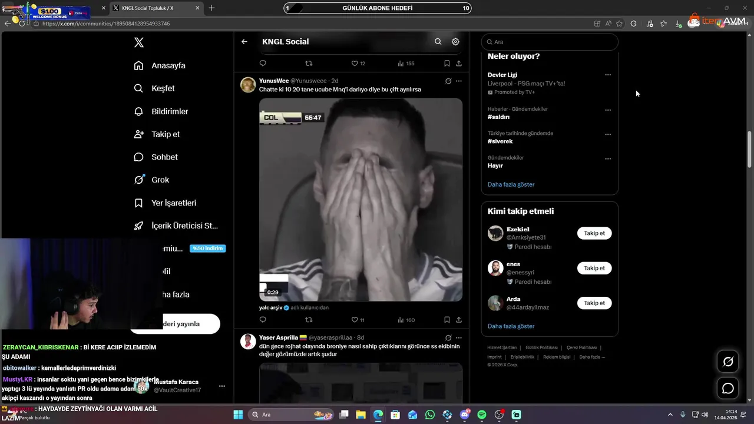The height and width of the screenshot is (424, 754).
Task: Open more options on YunusWee's post
Action: 459,81
